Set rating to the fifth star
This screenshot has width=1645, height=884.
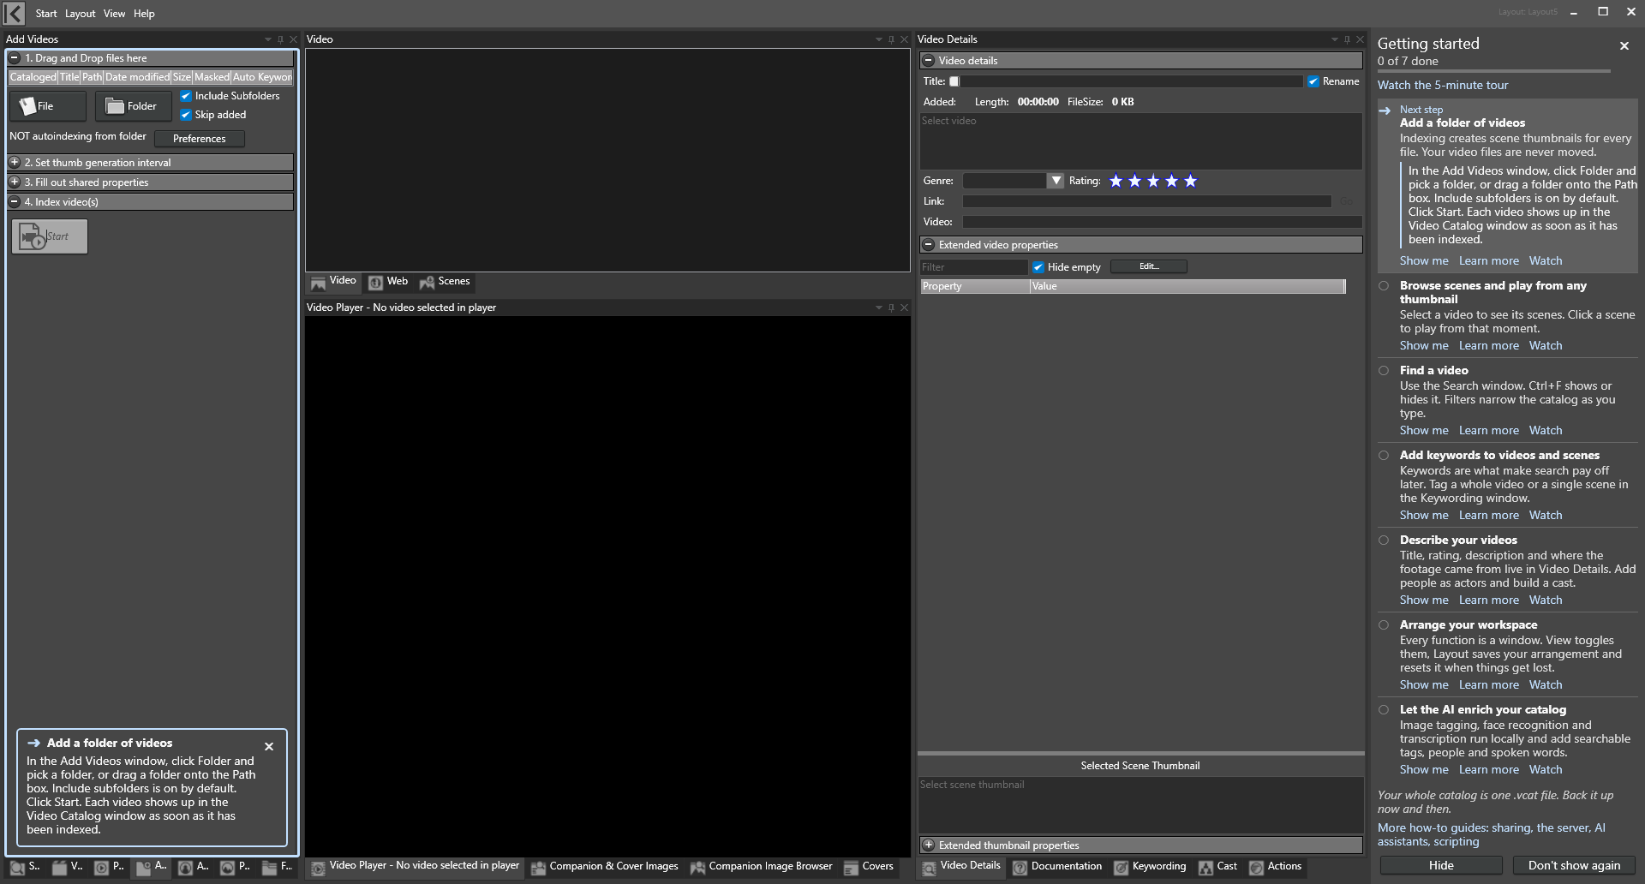pos(1190,181)
